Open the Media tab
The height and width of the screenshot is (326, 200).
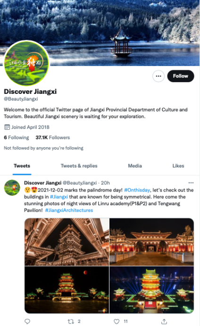coord(135,166)
